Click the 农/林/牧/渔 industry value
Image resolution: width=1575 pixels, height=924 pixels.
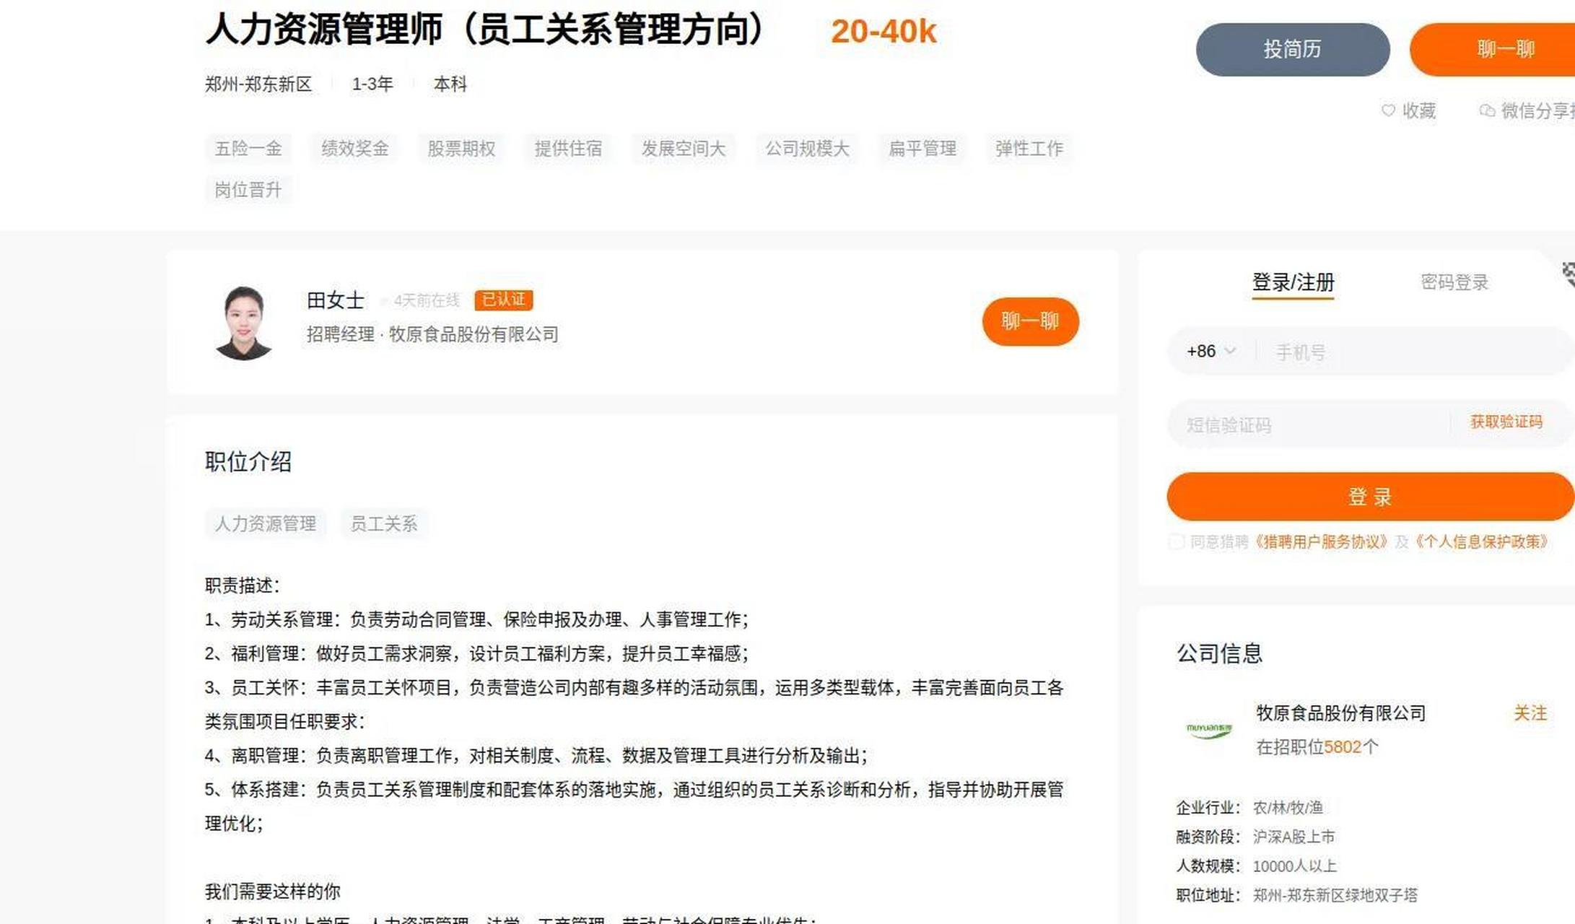pyautogui.click(x=1288, y=808)
